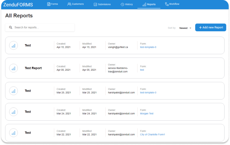The width and height of the screenshot is (230, 145).
Task: Open the 'Test Report' report title
Action: 33,68
